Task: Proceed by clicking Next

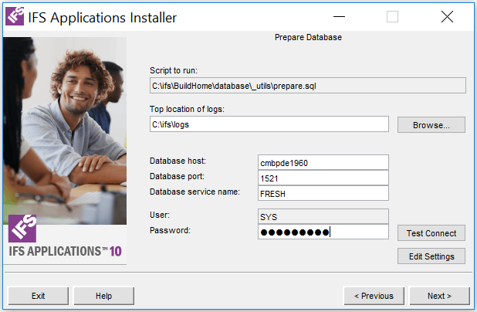Action: (x=439, y=296)
